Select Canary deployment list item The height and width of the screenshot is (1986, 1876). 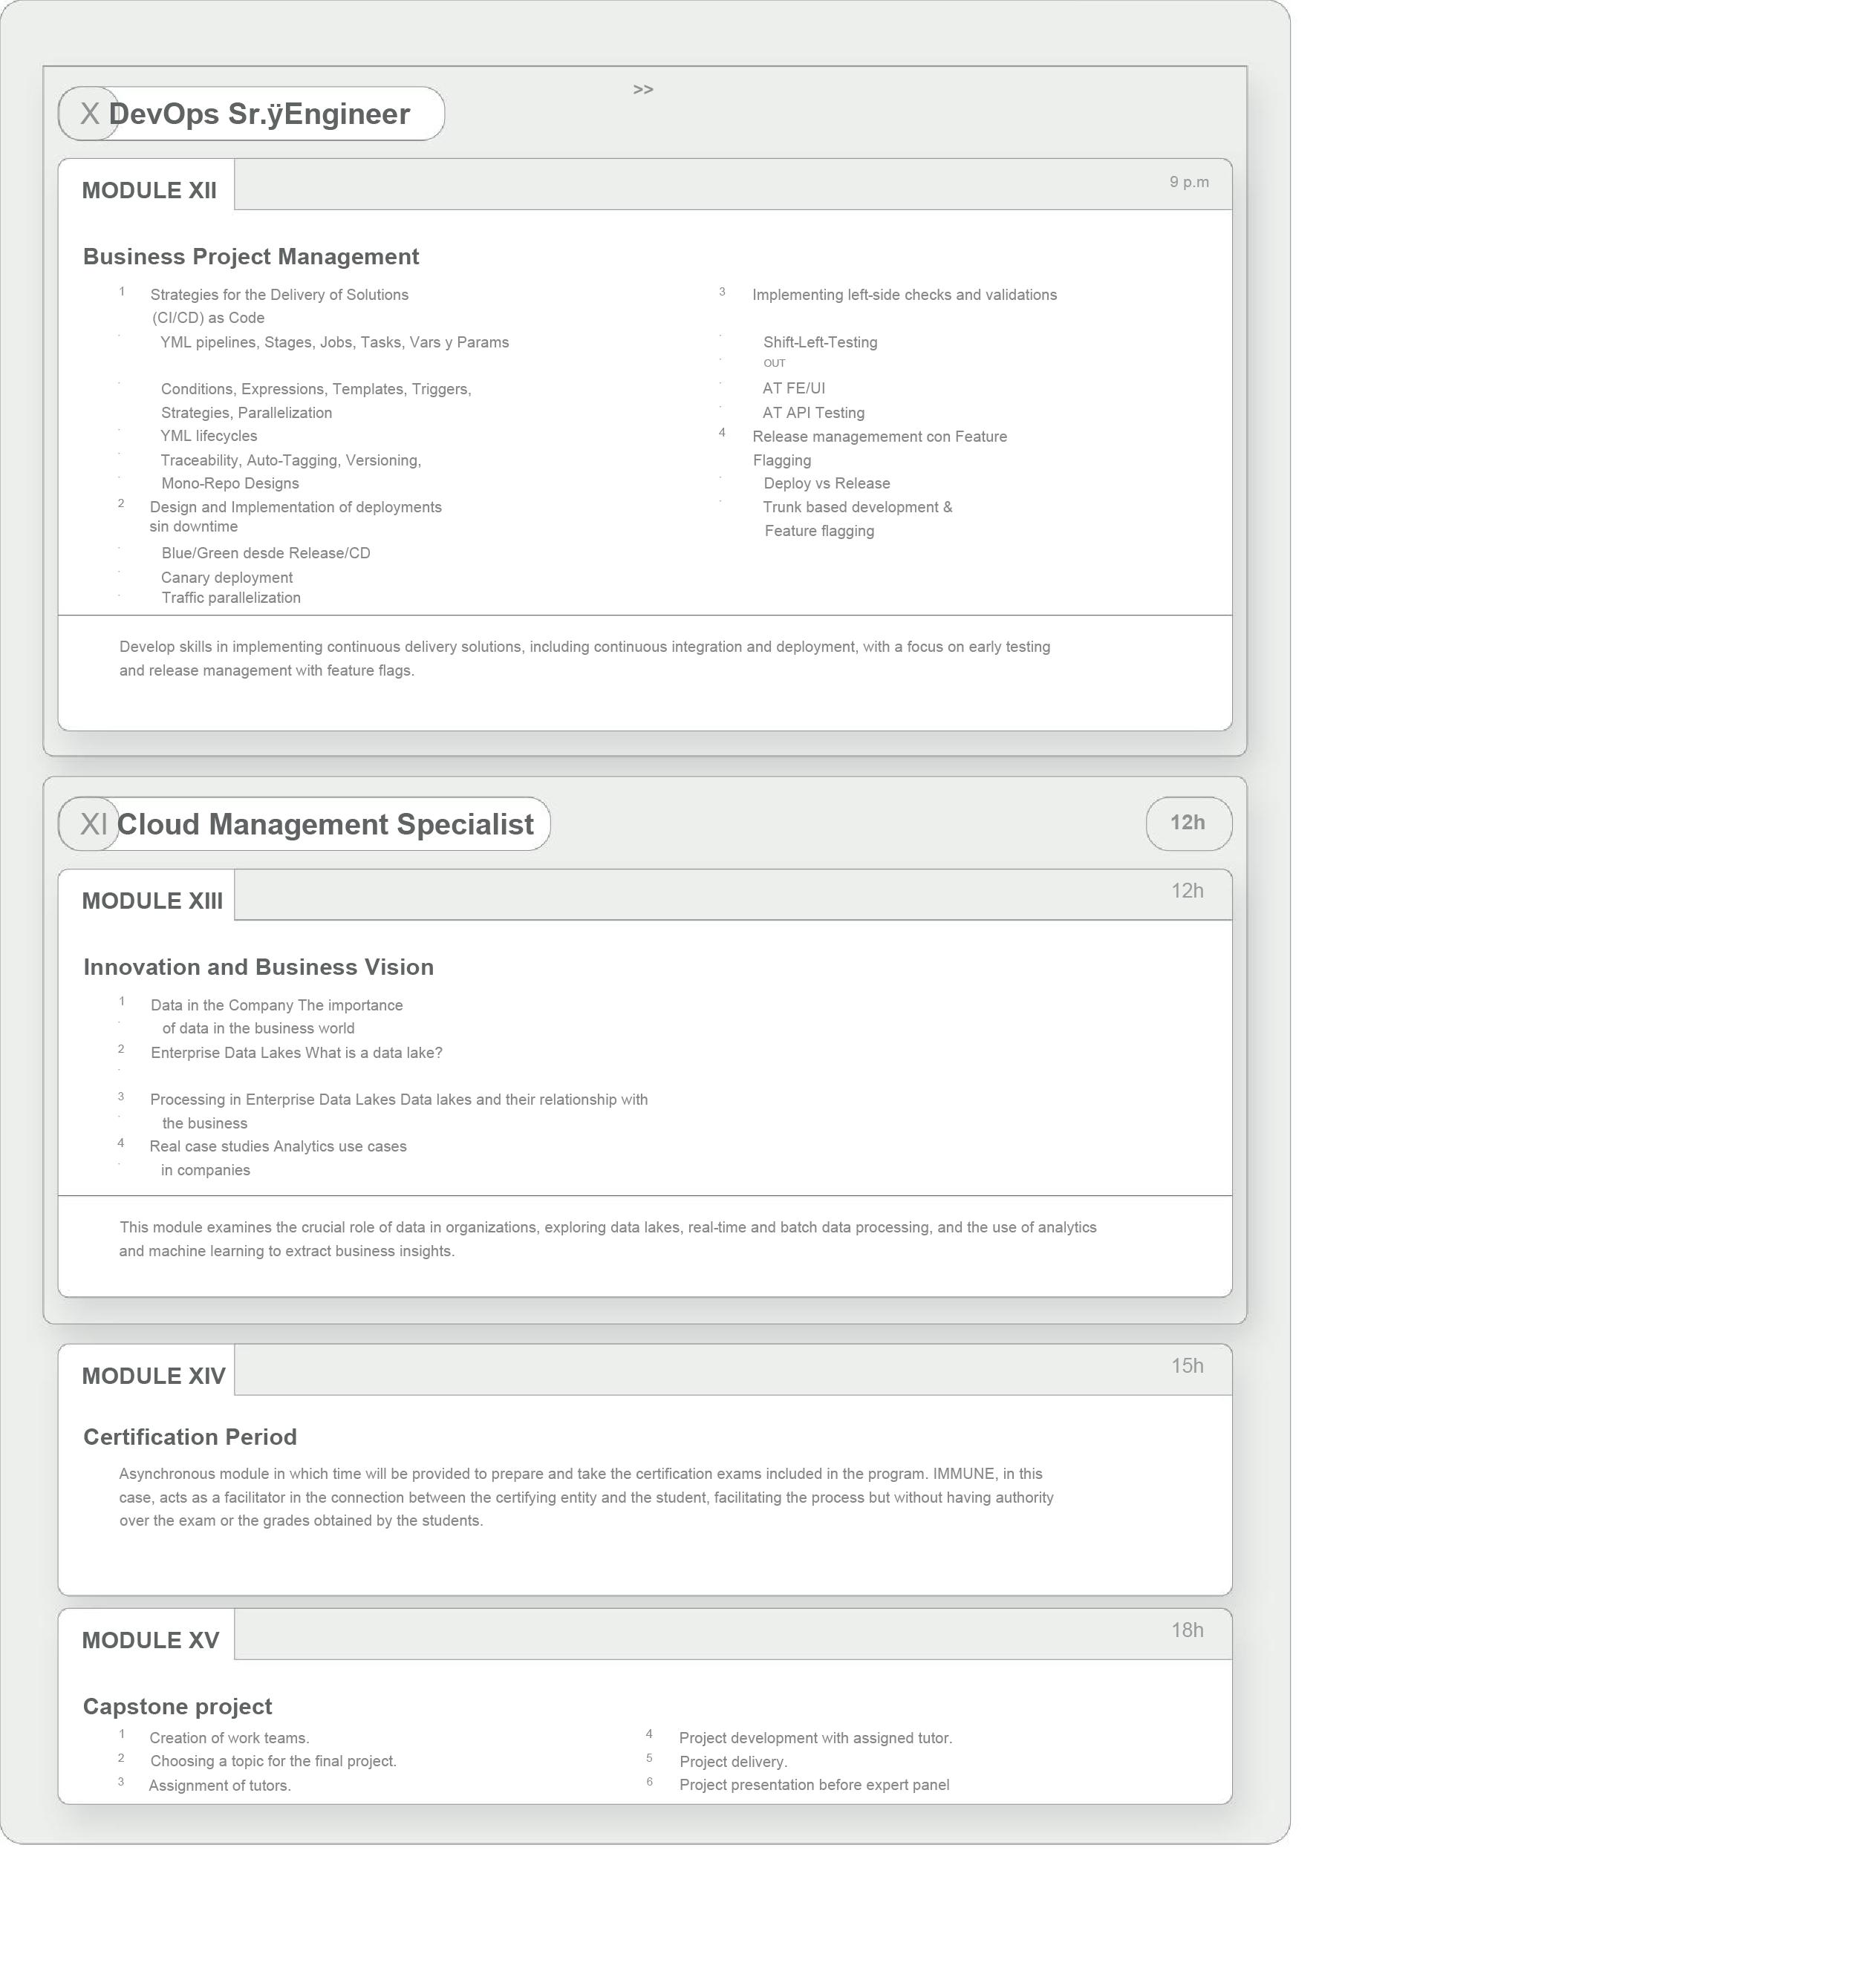coord(227,578)
